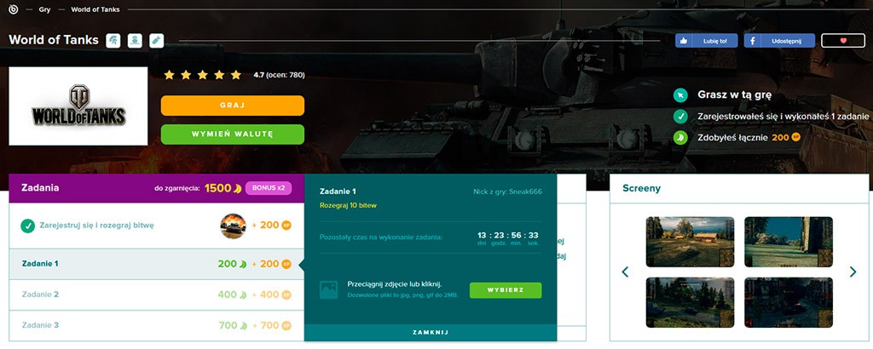873x349 pixels.
Task: Click the banana icon next to 1500
Action: pyautogui.click(x=237, y=188)
